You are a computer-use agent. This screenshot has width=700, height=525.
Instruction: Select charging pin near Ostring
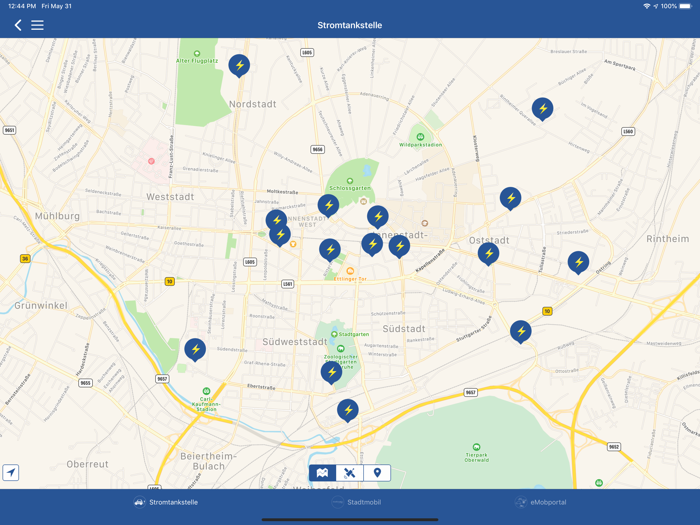click(578, 263)
